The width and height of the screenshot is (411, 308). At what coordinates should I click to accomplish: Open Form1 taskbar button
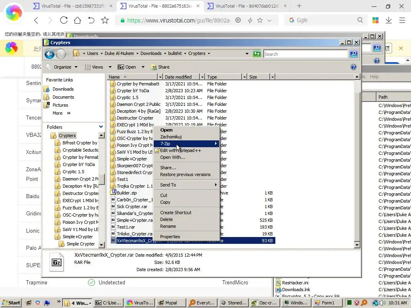coord(328,303)
